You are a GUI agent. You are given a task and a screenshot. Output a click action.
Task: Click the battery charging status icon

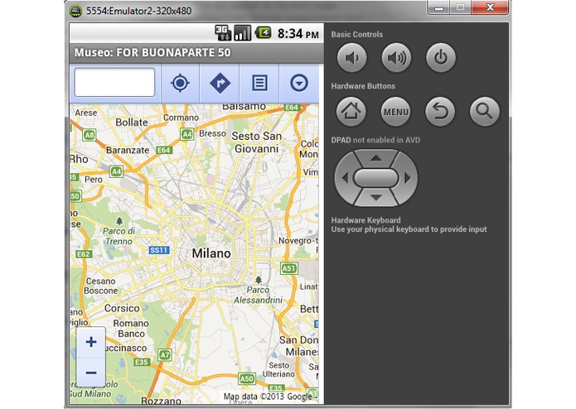point(264,33)
